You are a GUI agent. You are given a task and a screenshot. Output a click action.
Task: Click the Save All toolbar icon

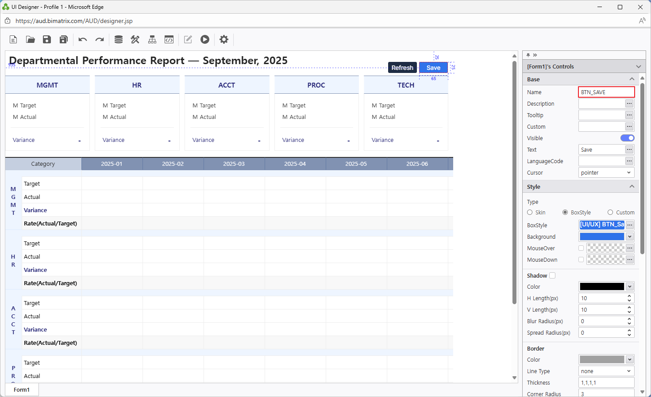64,40
